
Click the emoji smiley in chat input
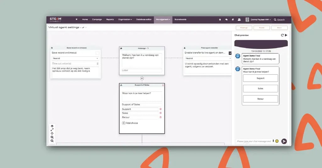click(x=277, y=141)
